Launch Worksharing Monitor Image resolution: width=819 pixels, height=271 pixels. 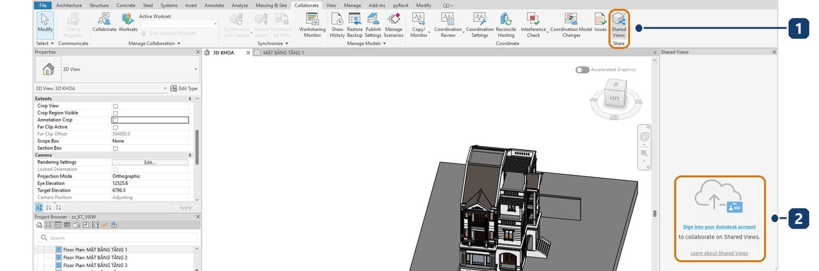[x=313, y=25]
